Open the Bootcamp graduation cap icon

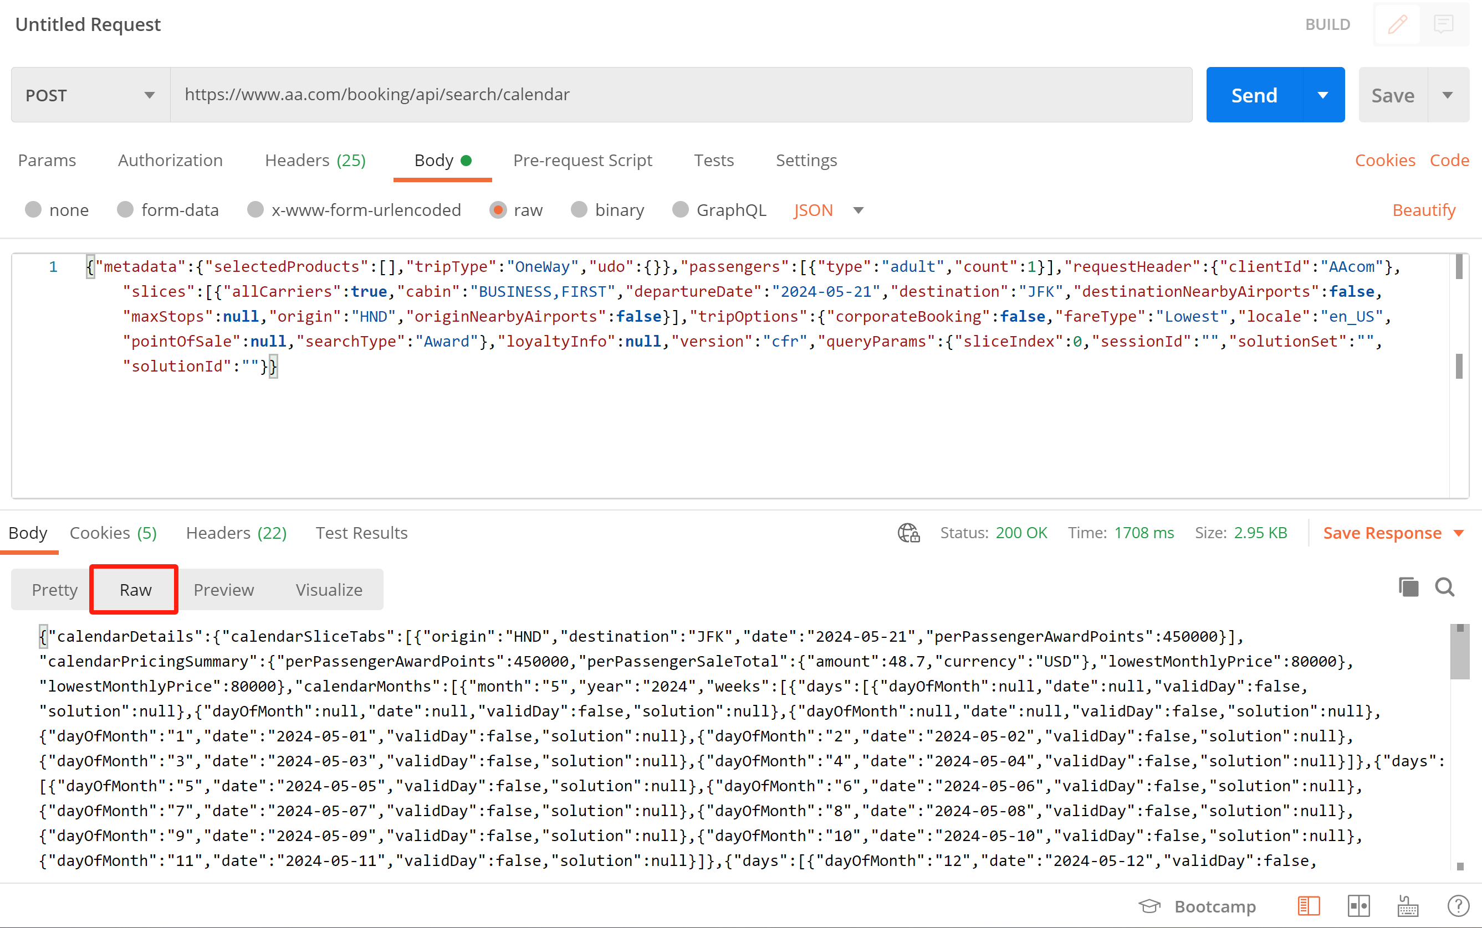(x=1149, y=906)
